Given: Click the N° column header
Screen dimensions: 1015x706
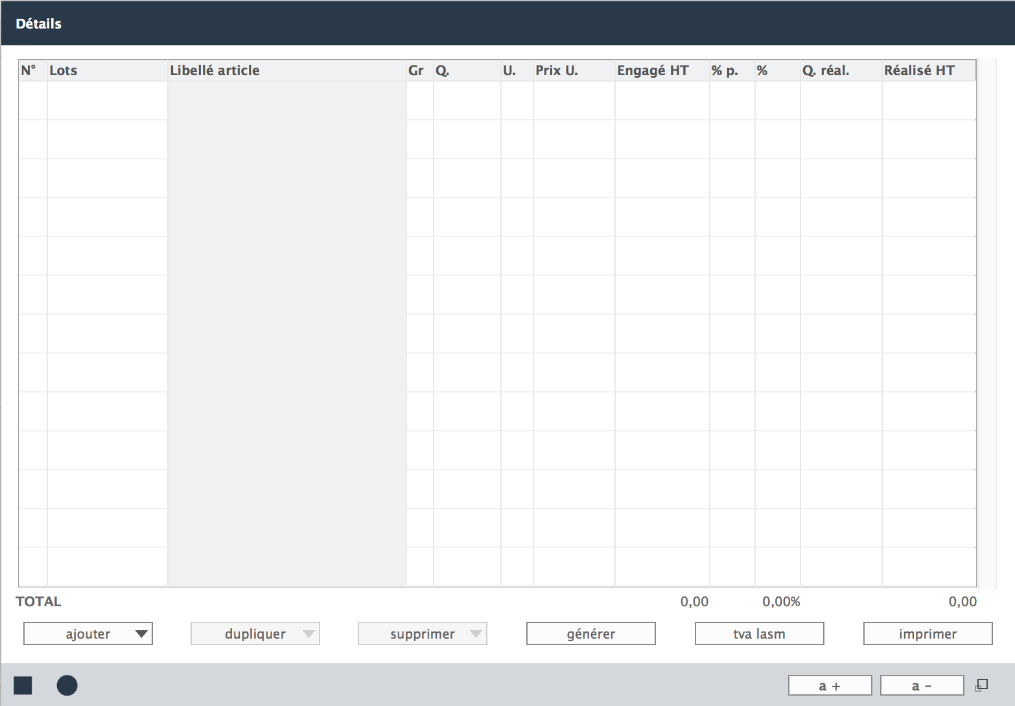Looking at the screenshot, I should point(33,71).
